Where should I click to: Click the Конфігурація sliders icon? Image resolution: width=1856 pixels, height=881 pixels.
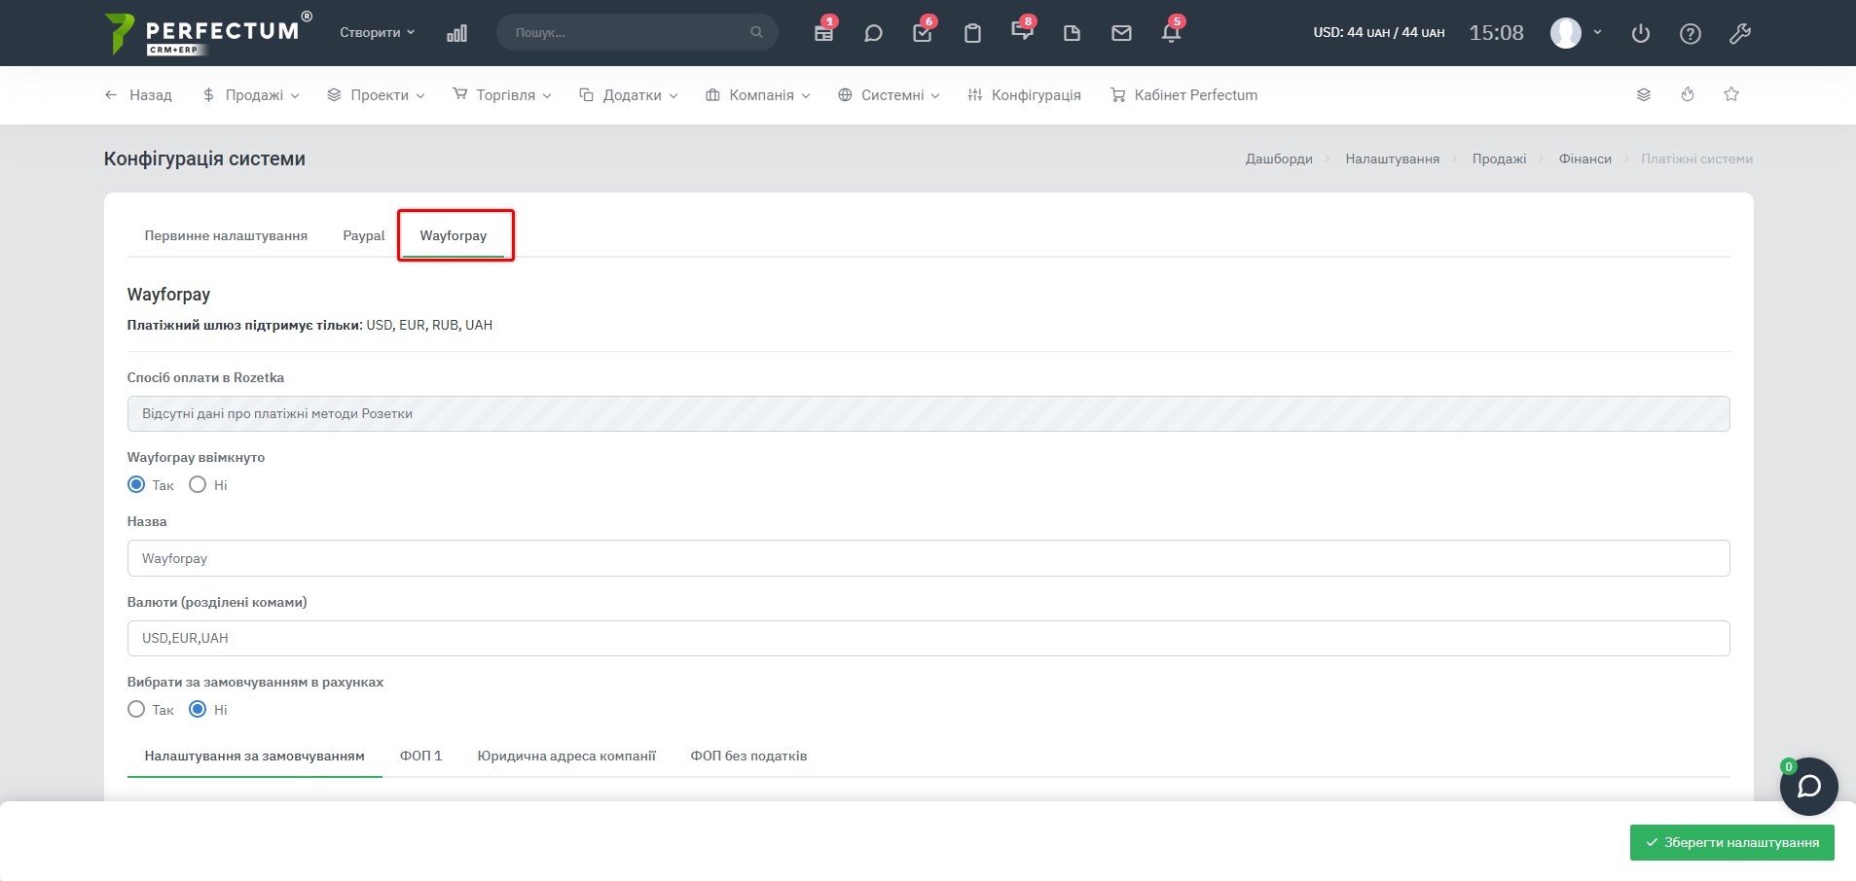tap(974, 95)
